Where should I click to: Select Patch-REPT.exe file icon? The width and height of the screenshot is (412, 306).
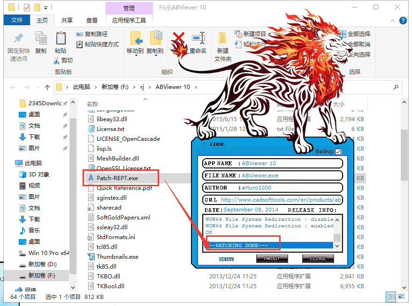[x=91, y=178]
